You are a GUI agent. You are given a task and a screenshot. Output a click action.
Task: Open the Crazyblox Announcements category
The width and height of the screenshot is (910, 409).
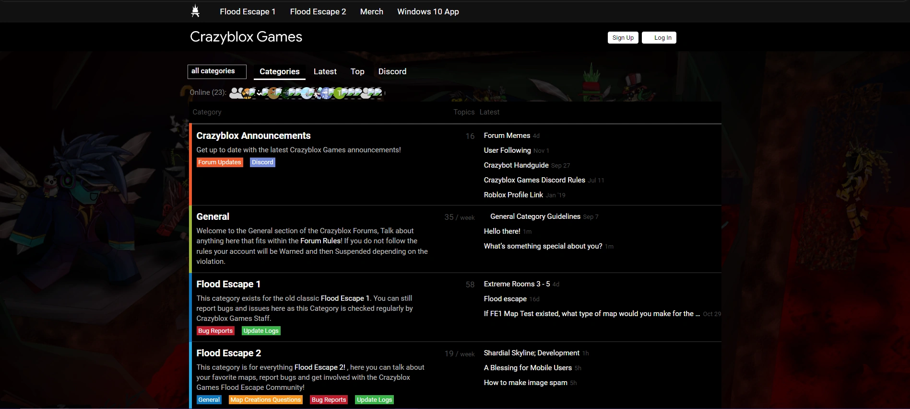coord(253,136)
